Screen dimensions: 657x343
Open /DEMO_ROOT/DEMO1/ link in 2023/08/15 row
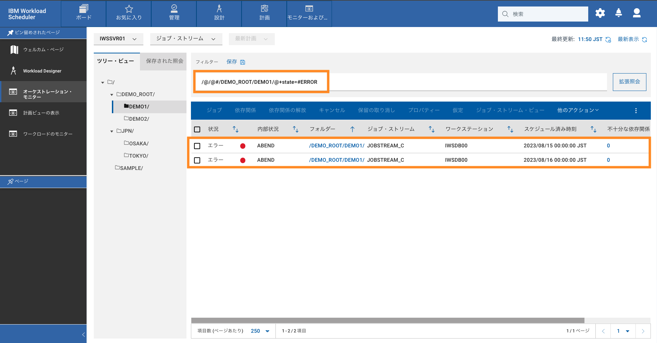pos(337,146)
